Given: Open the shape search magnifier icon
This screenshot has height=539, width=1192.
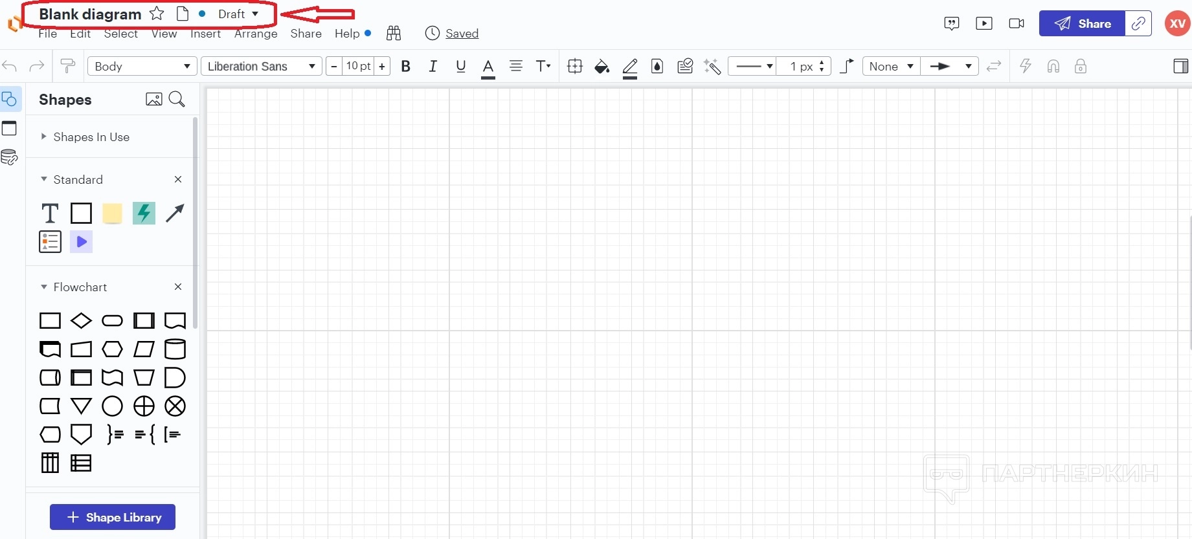Looking at the screenshot, I should coord(177,99).
